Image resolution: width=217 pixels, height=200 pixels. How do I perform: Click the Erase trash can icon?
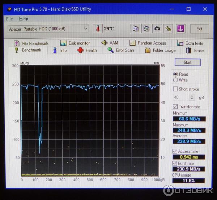(188, 50)
